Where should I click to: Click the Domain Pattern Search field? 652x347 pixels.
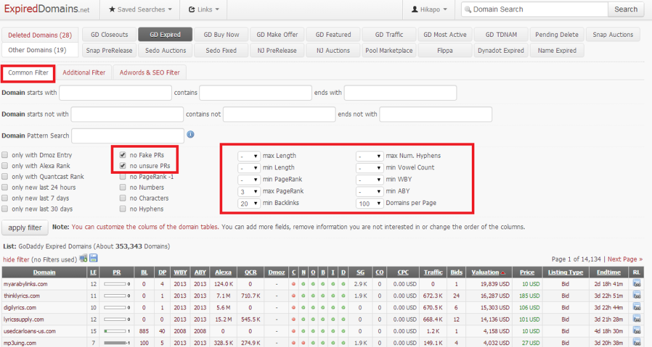tap(127, 136)
